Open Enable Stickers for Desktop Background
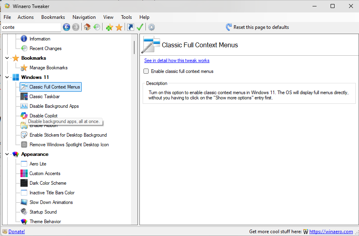359x236 pixels. pyautogui.click(x=68, y=135)
